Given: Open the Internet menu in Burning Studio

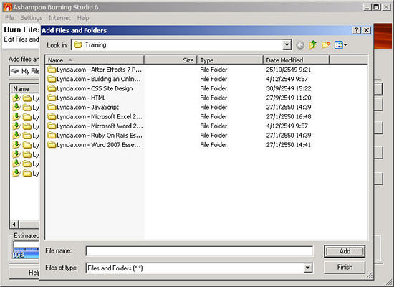Looking at the screenshot, I should pyautogui.click(x=59, y=18).
